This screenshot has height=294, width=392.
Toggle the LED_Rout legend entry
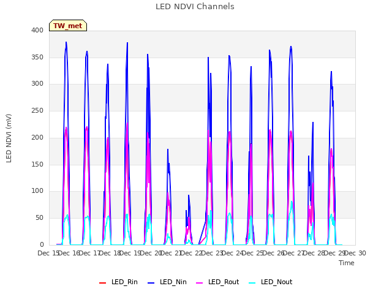[217, 282]
